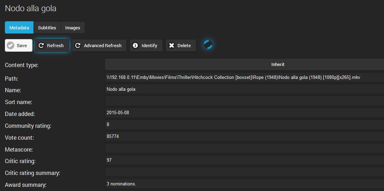Click the Refresh button label
384x191 pixels.
click(x=55, y=46)
